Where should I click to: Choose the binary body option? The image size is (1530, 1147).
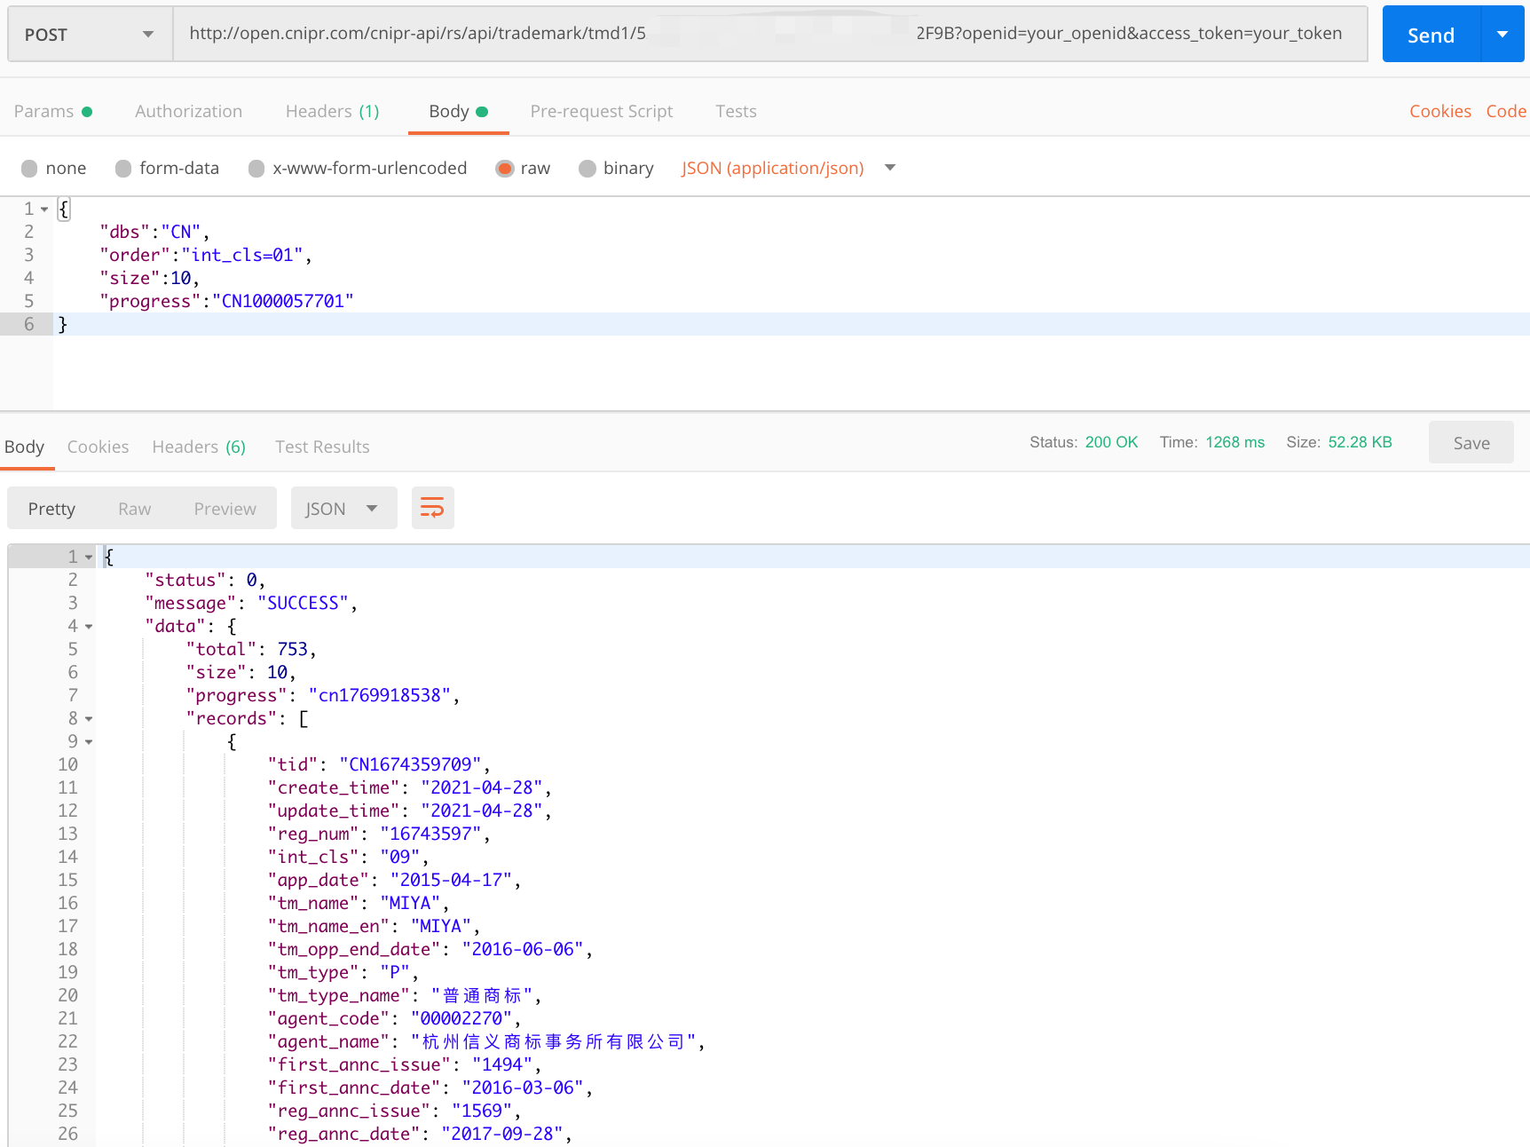(587, 169)
